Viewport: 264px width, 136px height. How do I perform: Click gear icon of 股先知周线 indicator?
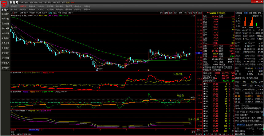[11, 91]
